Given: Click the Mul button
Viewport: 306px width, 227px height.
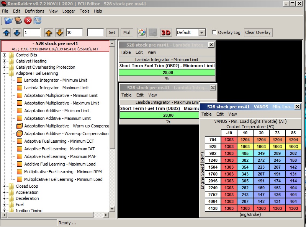Looking at the screenshot, I should pyautogui.click(x=126, y=32).
